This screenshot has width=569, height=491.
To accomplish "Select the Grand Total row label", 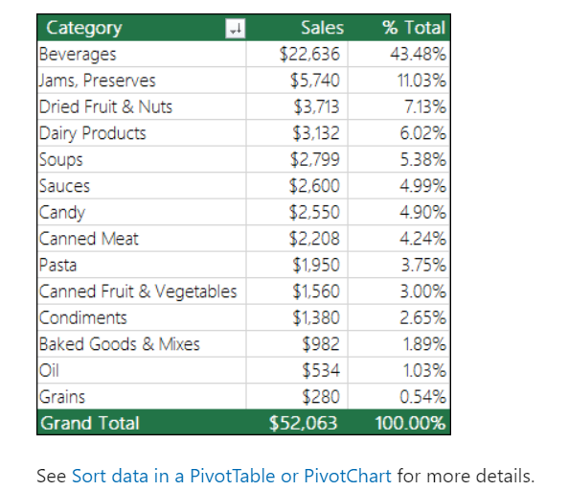I will 142,422.
